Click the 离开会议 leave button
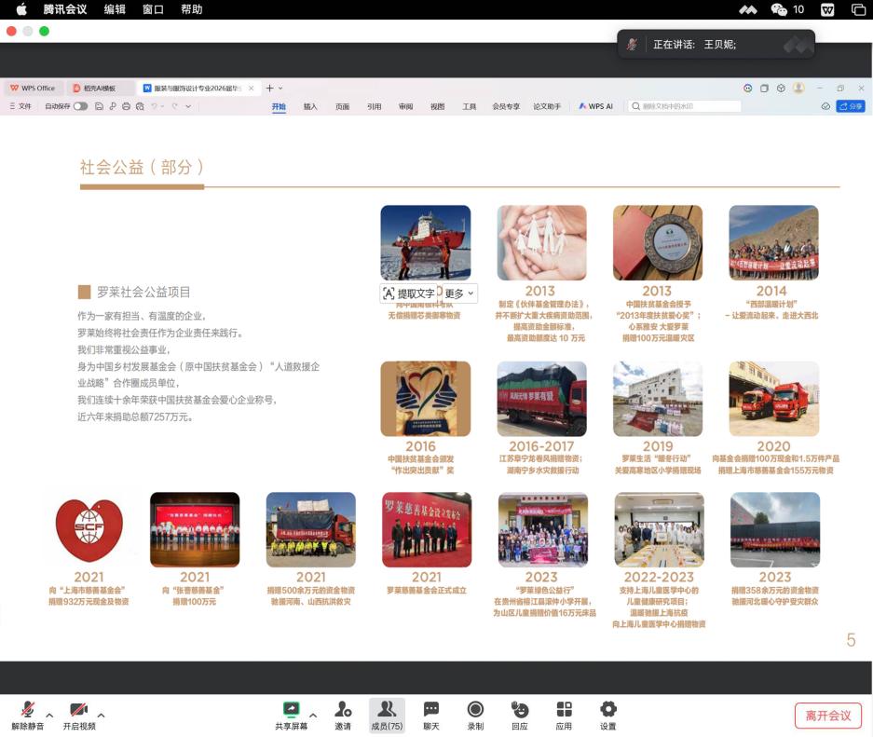The image size is (873, 737). point(828,716)
